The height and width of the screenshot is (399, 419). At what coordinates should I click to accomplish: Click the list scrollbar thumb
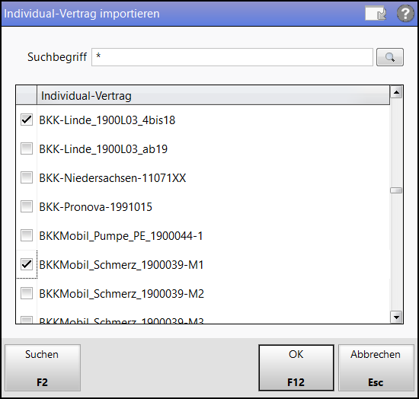(x=396, y=190)
